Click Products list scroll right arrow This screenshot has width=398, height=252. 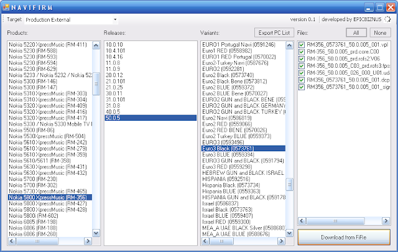[88, 241]
